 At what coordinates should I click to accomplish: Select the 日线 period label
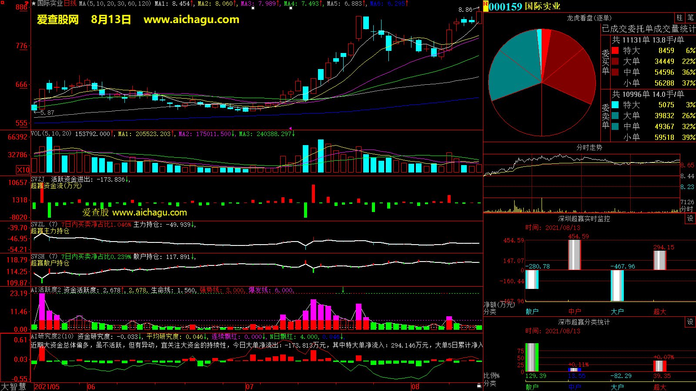pos(70,3)
